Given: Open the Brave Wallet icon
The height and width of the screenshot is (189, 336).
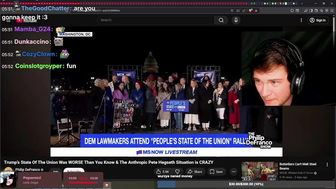Looking at the screenshot, I should click(x=316, y=10).
